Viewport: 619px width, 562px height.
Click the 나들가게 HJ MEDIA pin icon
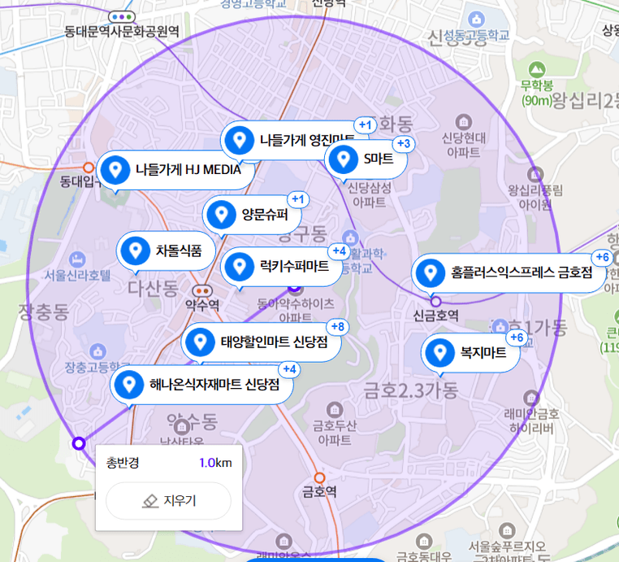[115, 170]
